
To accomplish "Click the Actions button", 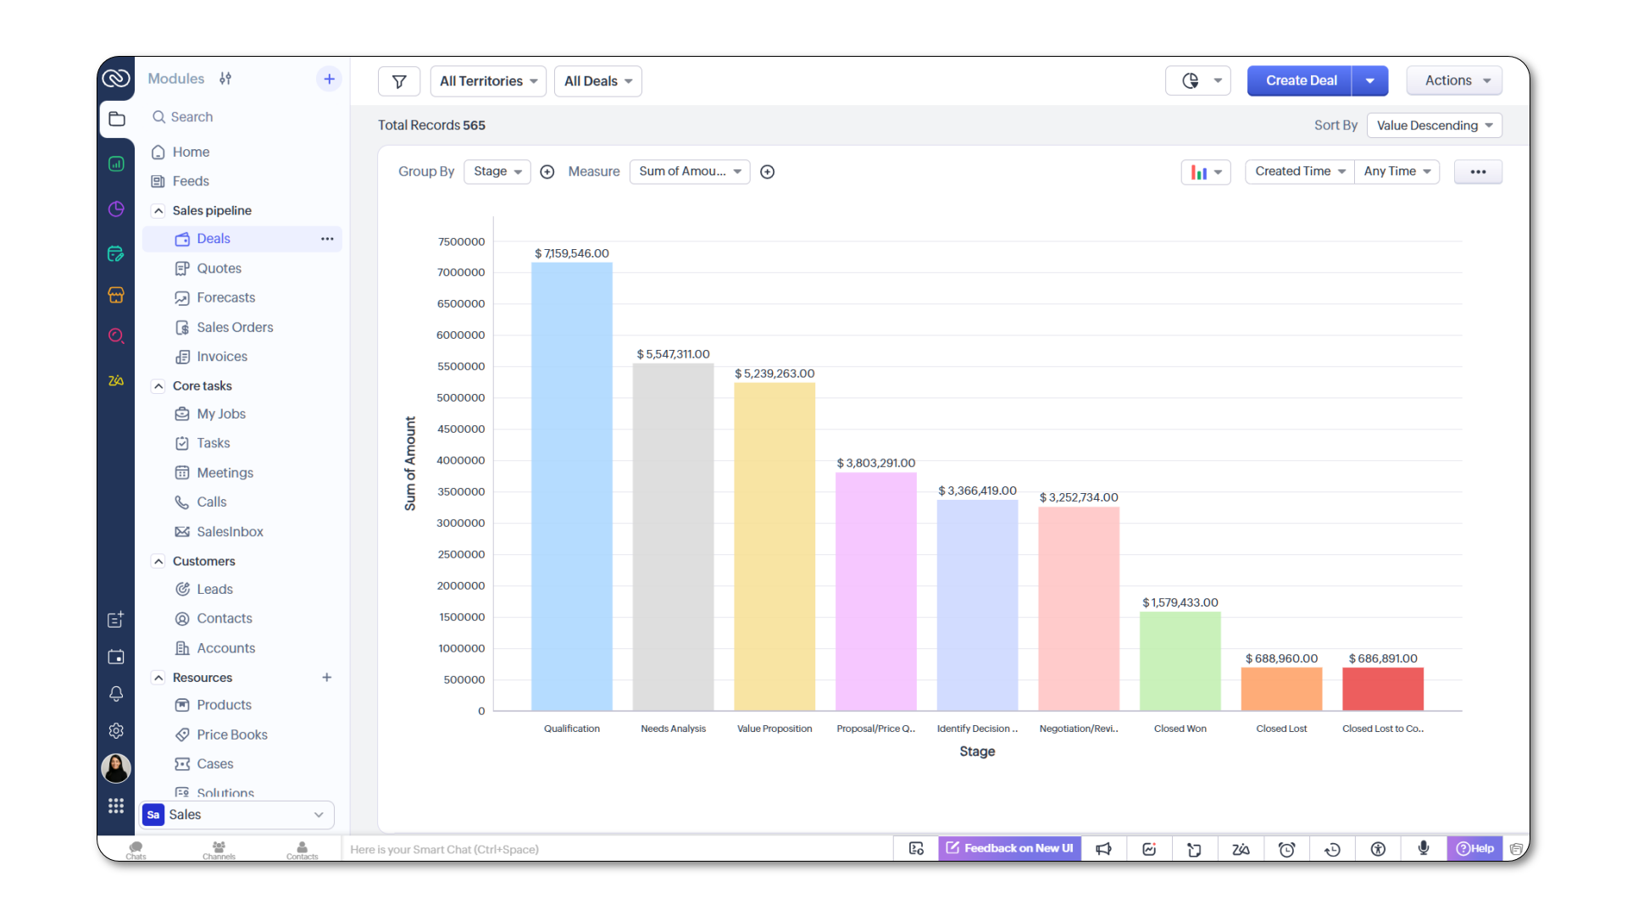I will 1454,81.
